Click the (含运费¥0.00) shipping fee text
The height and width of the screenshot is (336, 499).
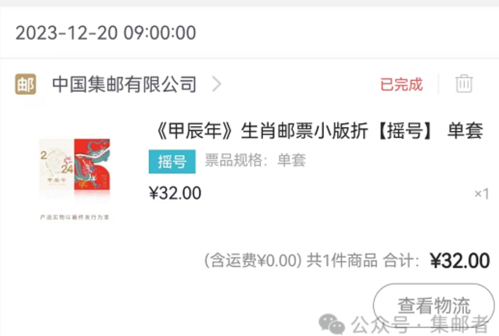coord(253,260)
